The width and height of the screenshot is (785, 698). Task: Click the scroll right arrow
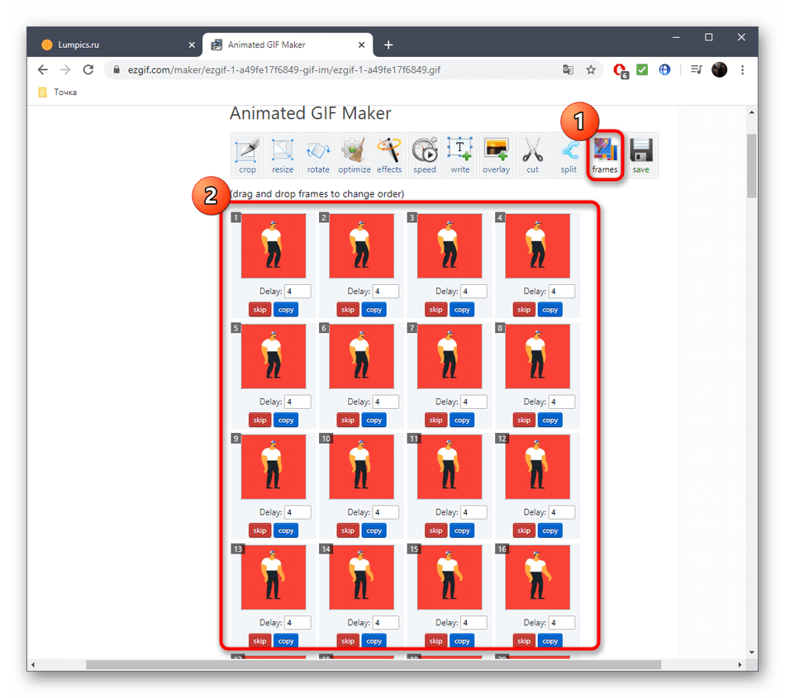point(740,664)
